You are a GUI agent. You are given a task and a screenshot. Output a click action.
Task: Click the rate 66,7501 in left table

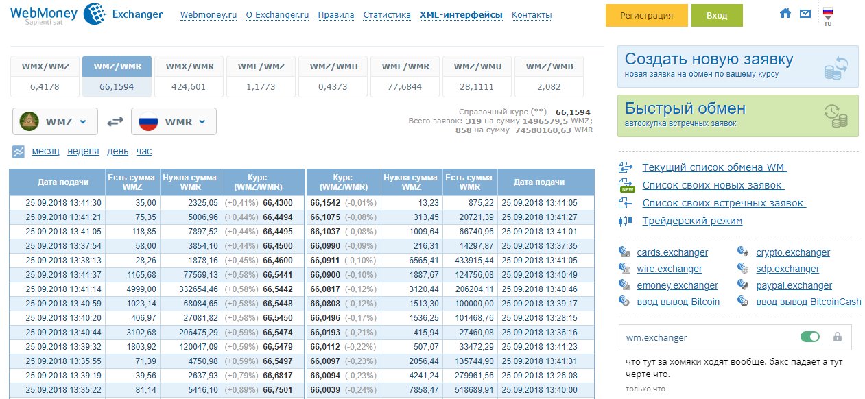[278, 390]
